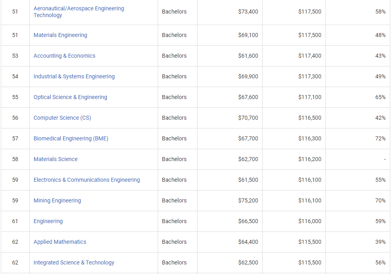
Task: Click Integrated Science & Technology link
Action: 74,262
